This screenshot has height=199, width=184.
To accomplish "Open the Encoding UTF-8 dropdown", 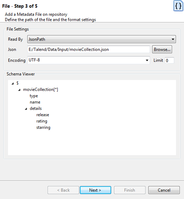I will 89,60.
